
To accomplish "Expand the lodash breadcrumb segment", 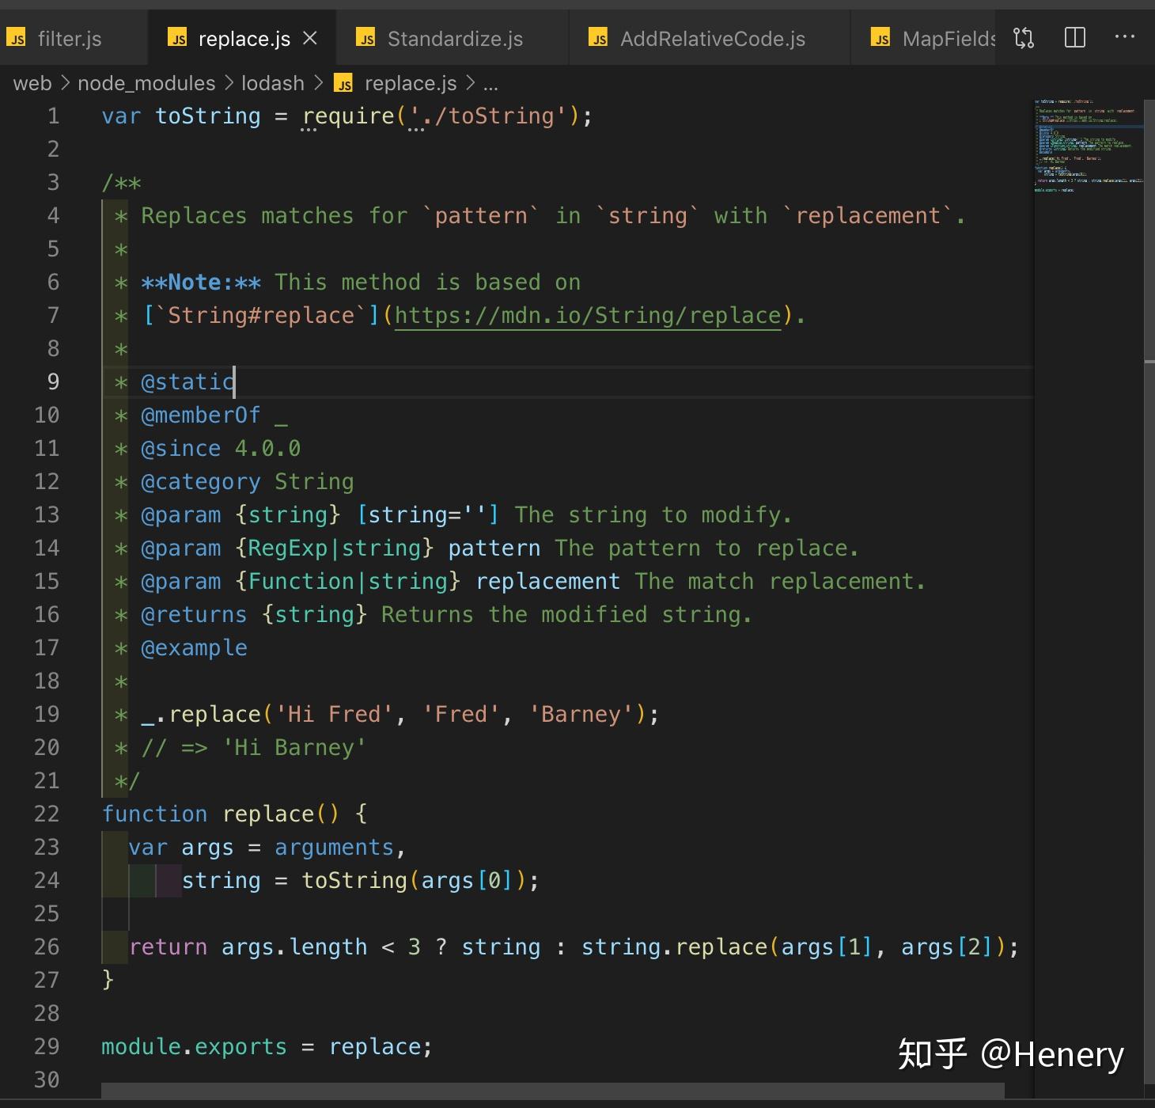I will (x=273, y=83).
